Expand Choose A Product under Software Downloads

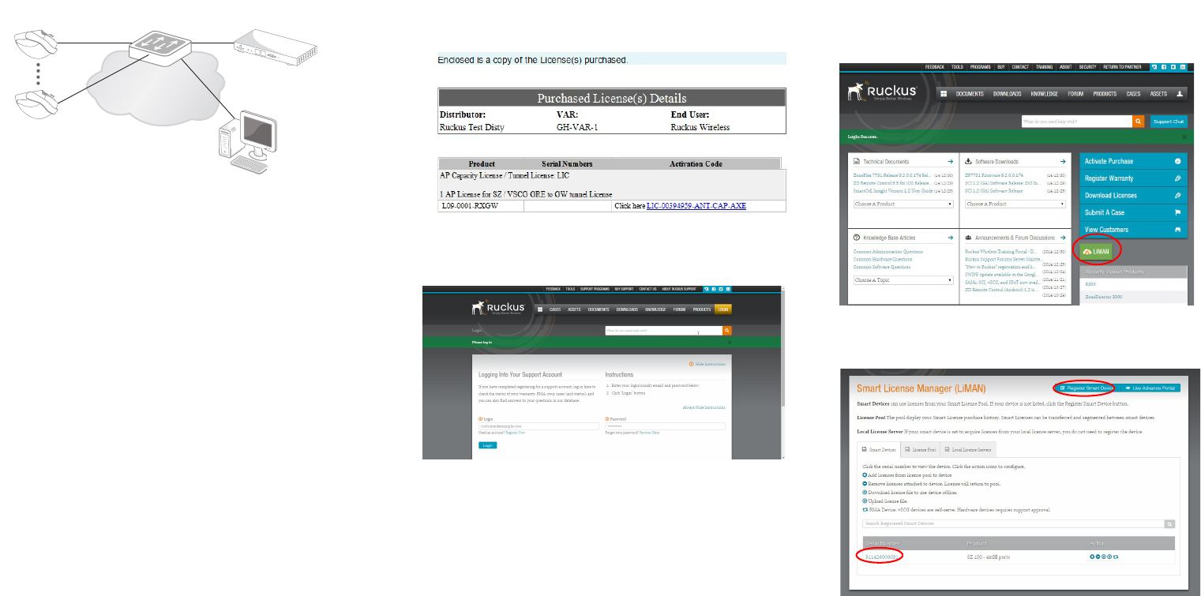1015,204
